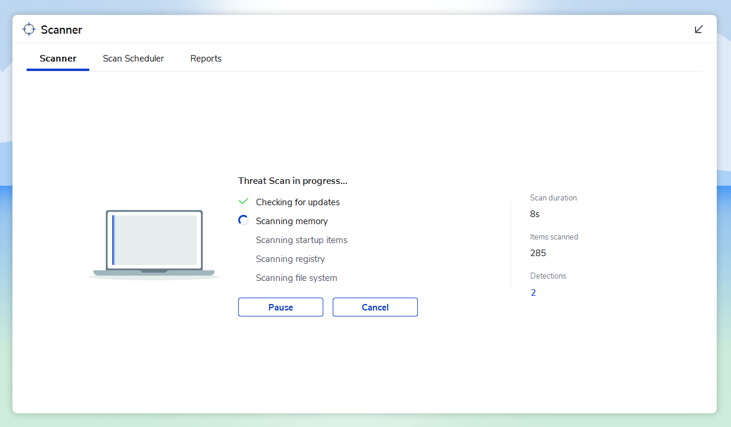Open the Reports tab
Image resolution: width=731 pixels, height=427 pixels.
coord(206,59)
